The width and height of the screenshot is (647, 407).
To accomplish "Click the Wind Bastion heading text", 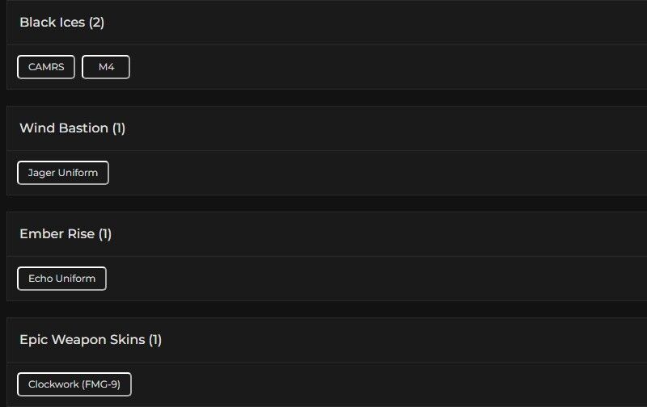I will (64, 128).
